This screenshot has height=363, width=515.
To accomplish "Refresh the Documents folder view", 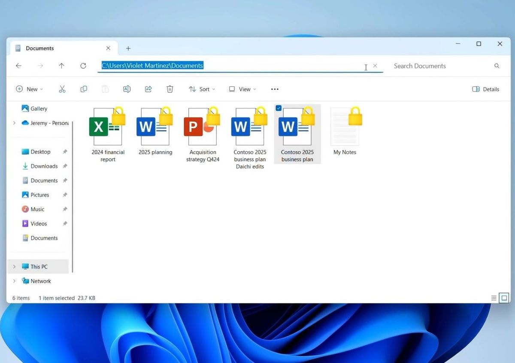I will [x=83, y=66].
